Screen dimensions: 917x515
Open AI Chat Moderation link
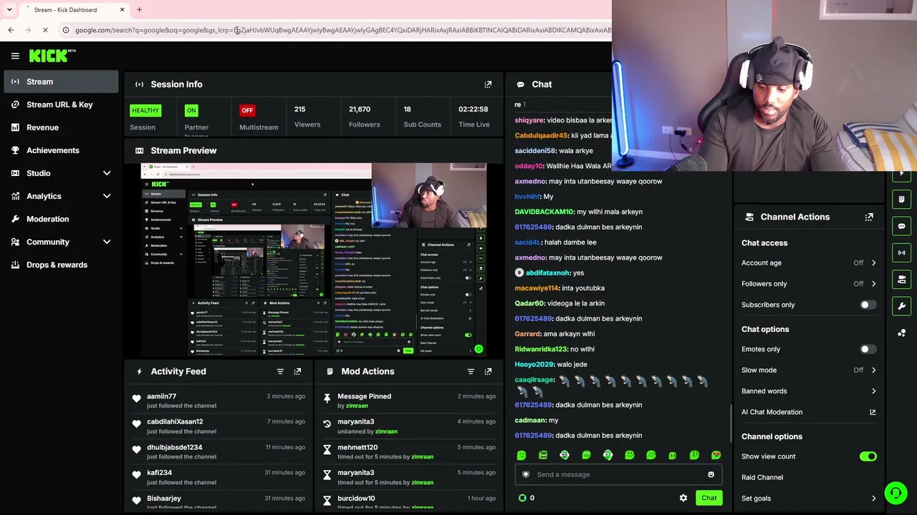[x=809, y=412]
